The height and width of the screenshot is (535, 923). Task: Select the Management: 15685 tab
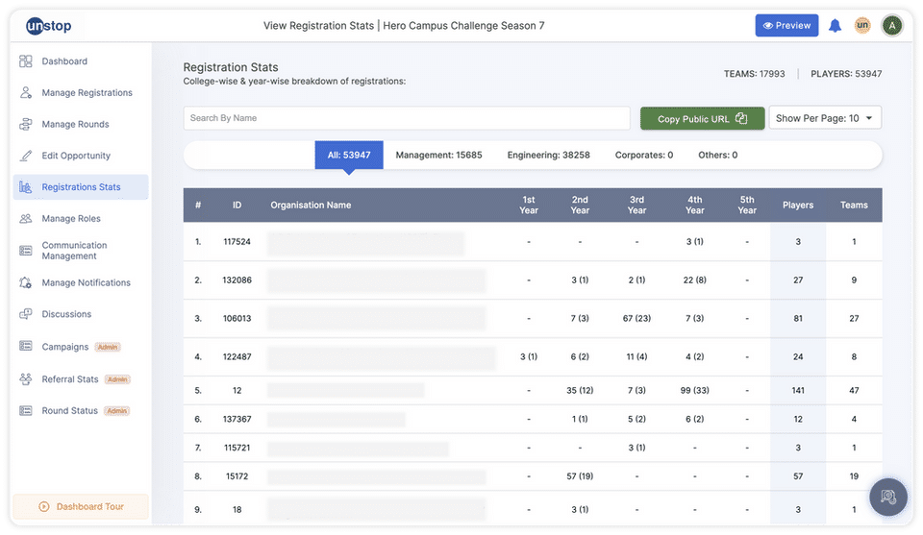click(438, 155)
